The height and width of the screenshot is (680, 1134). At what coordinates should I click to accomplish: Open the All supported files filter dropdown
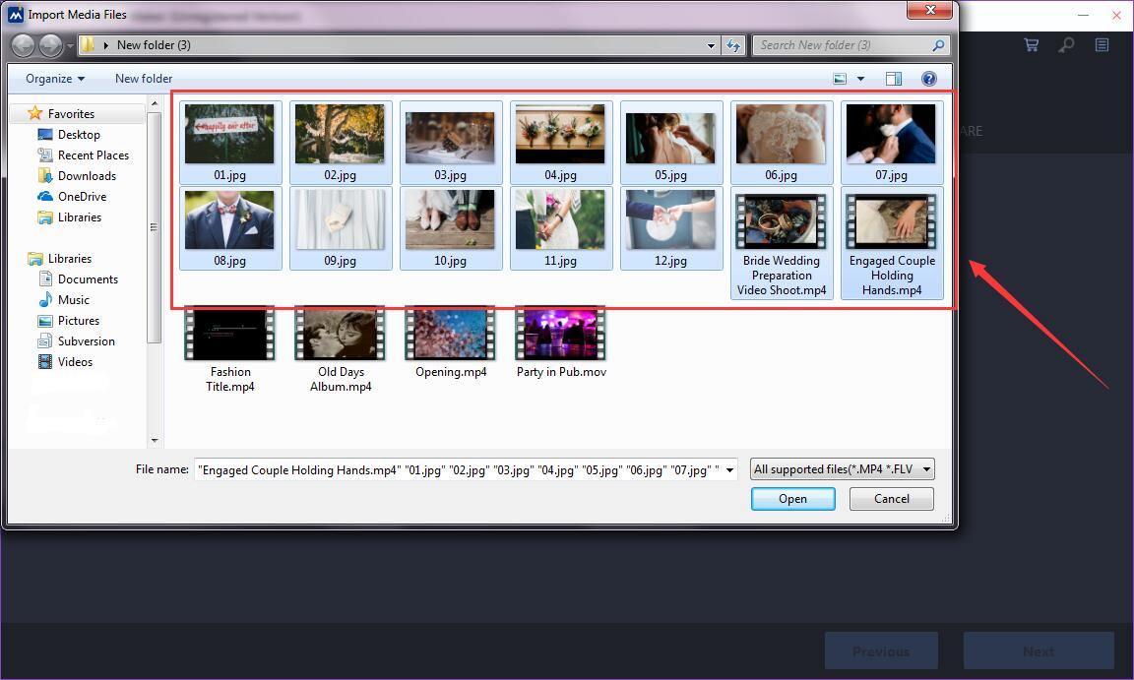(x=843, y=469)
